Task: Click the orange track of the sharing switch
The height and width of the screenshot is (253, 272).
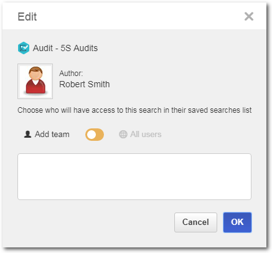Action: pyautogui.click(x=100, y=135)
